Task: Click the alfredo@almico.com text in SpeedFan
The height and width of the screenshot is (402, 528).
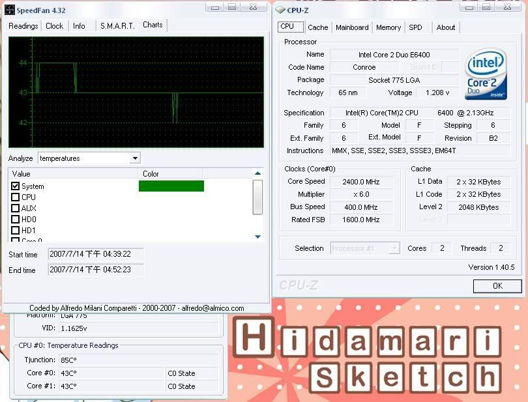Action: pos(213,308)
